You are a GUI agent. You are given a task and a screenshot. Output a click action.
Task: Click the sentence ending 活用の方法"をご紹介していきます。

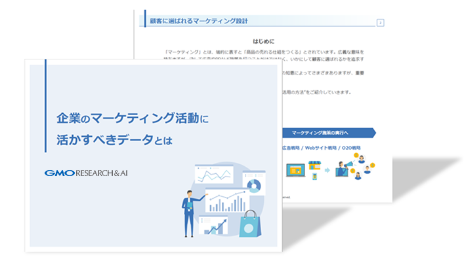click(x=317, y=92)
